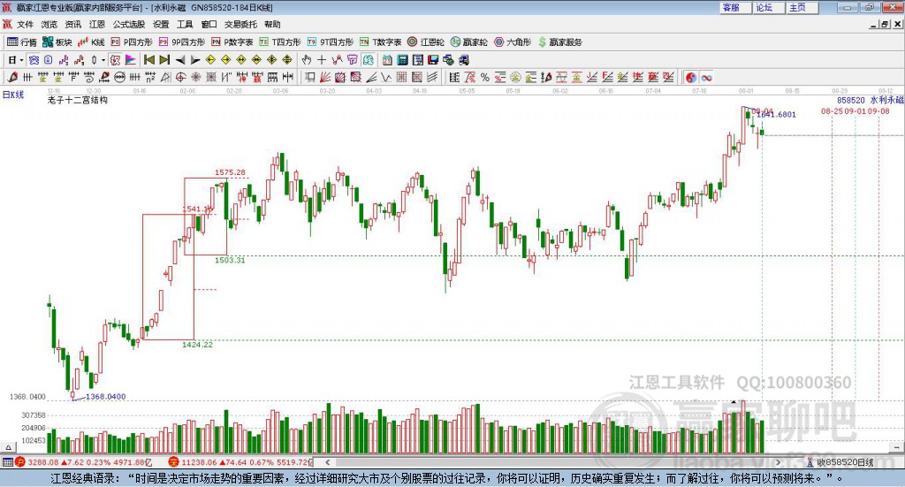Select the circular crosshair target tool

[x=180, y=77]
